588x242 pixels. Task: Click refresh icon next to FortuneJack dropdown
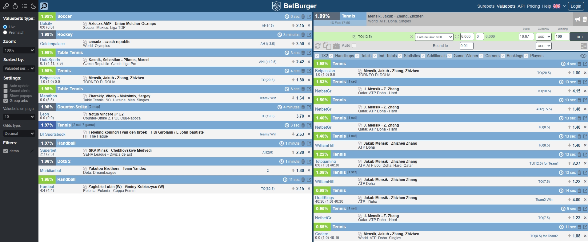click(x=457, y=37)
